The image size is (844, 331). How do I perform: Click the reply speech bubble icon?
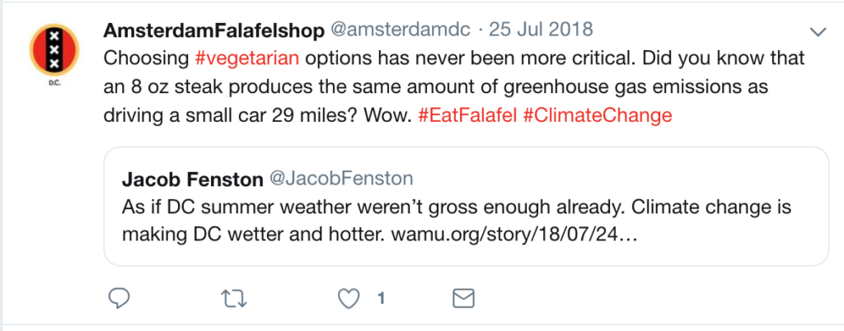click(x=120, y=298)
